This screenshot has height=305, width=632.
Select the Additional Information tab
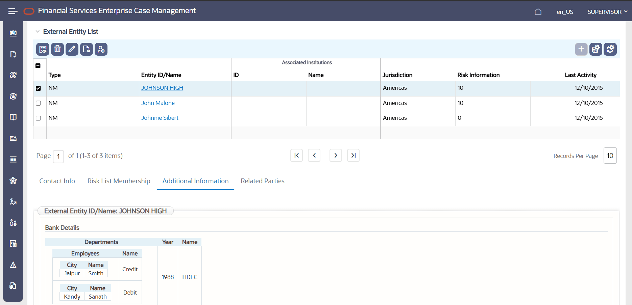point(195,181)
